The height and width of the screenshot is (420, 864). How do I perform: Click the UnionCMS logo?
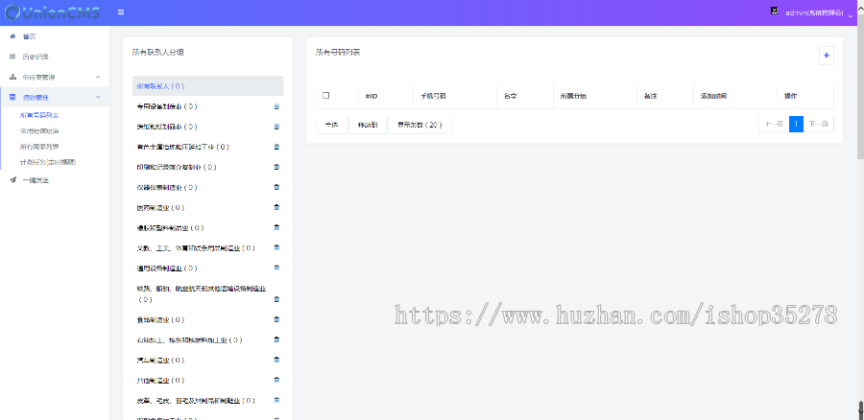click(x=50, y=12)
